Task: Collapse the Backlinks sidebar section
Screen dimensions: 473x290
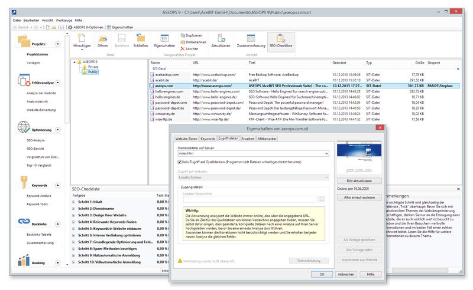Action: [x=57, y=224]
